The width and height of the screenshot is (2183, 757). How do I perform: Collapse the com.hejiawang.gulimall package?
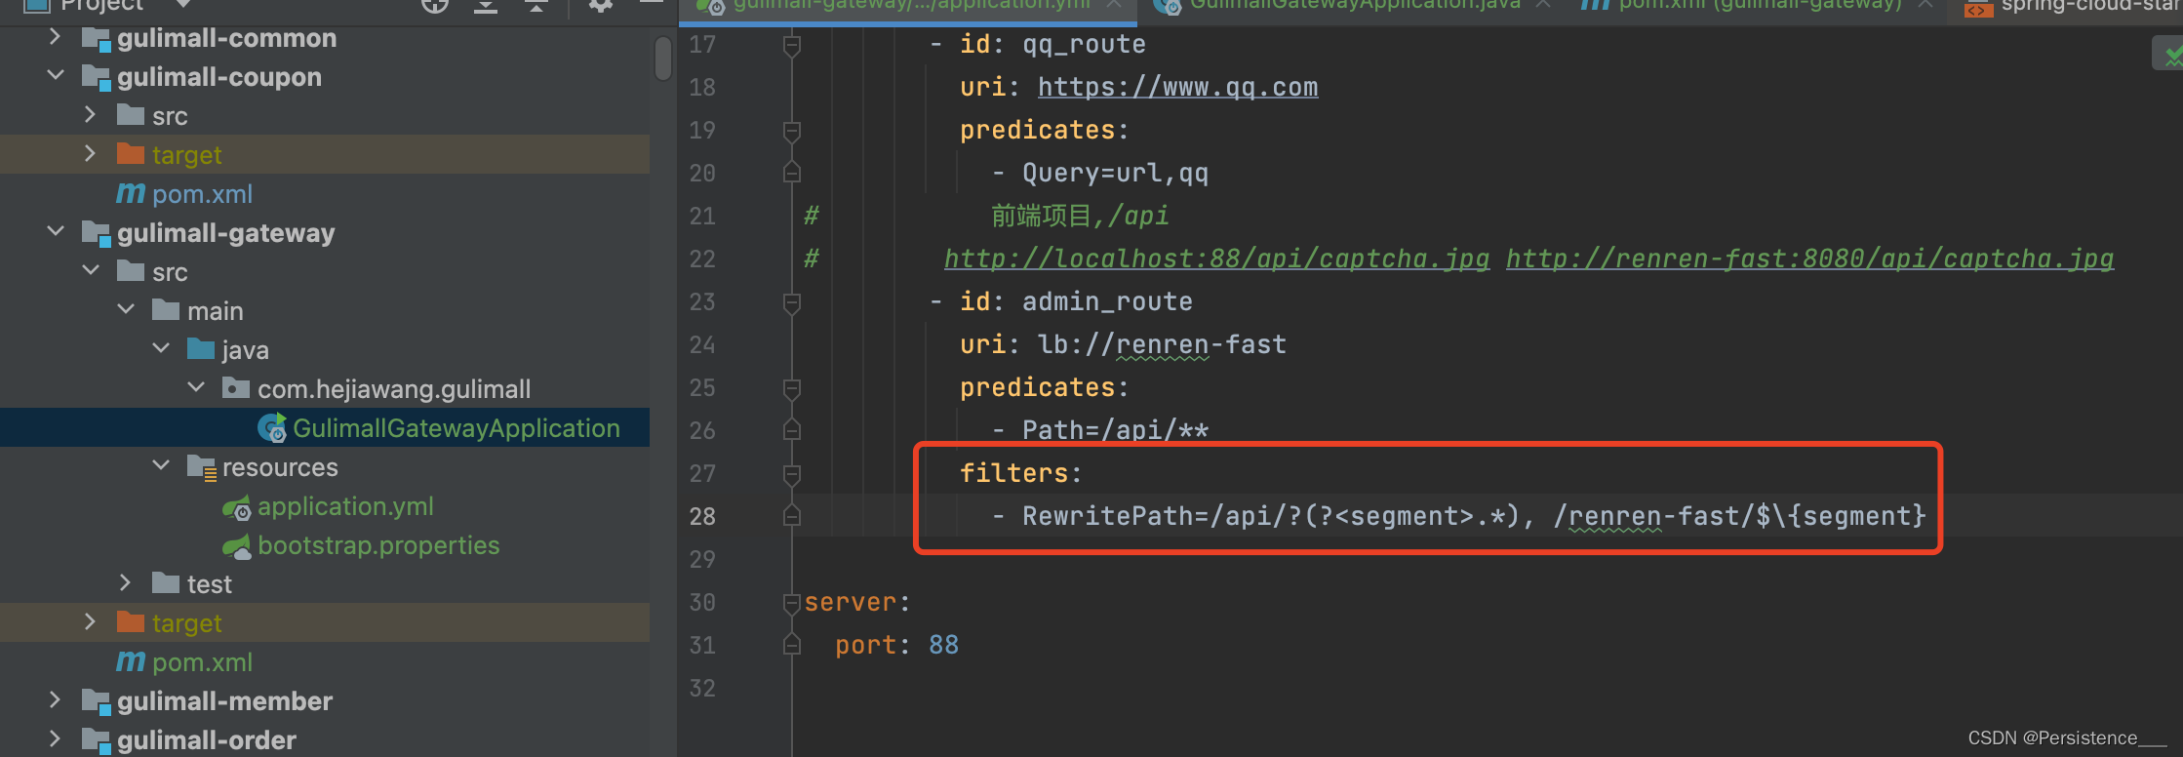tap(196, 387)
